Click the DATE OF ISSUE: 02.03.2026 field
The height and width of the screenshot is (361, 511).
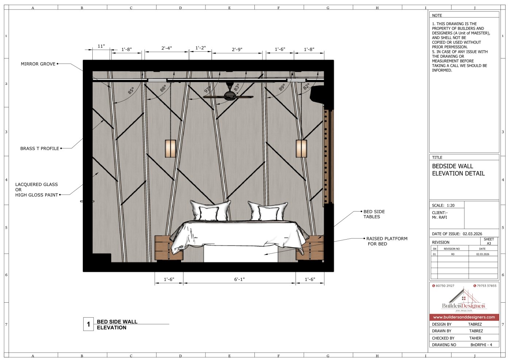[x=457, y=234]
